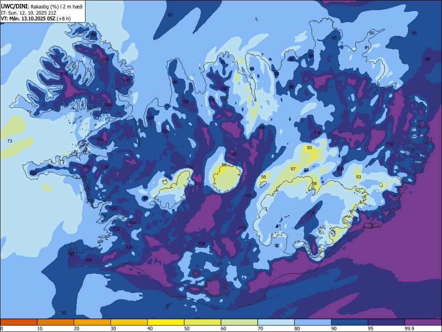Screen dimensions: 442x332
Task: Click the legend tick label 40
Action: tap(150, 328)
